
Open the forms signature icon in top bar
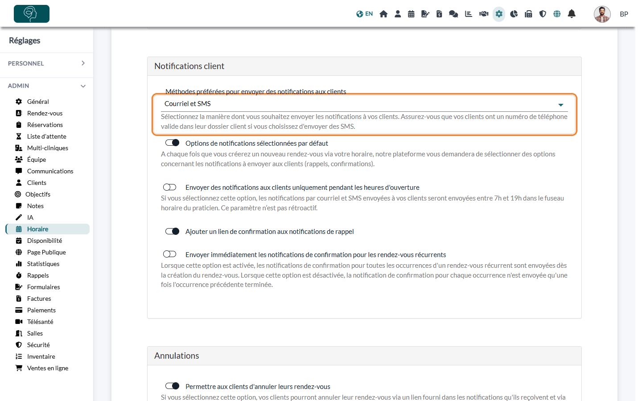point(425,14)
